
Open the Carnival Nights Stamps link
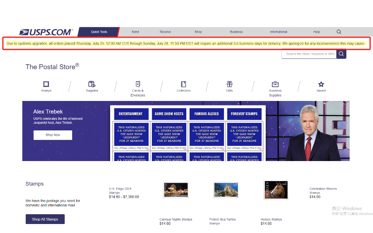coord(176,220)
